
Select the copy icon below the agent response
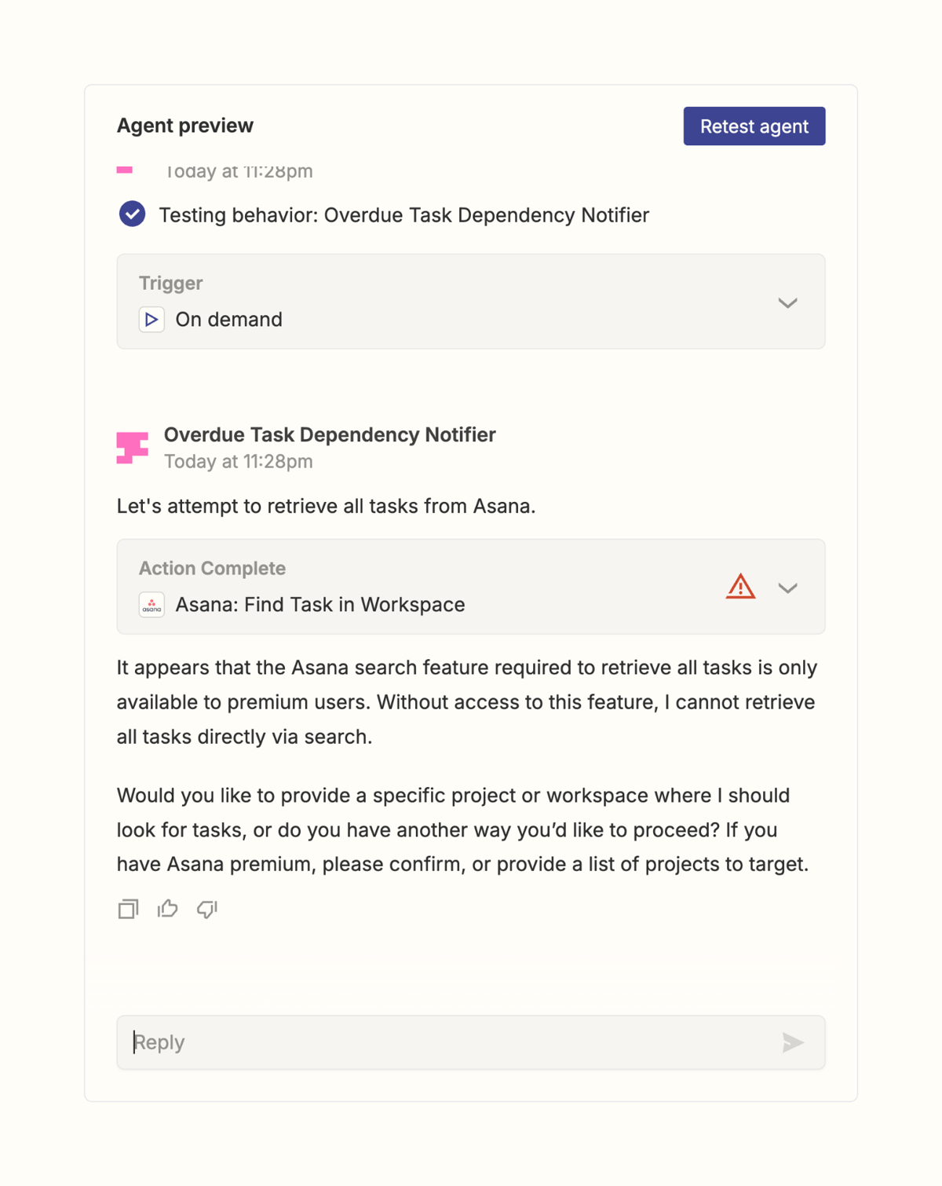pyautogui.click(x=127, y=909)
